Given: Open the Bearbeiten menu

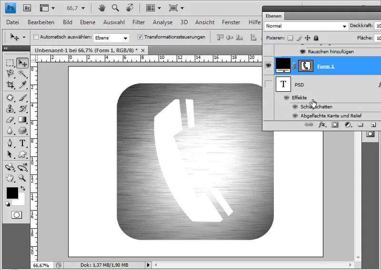Looking at the screenshot, I should (41, 22).
